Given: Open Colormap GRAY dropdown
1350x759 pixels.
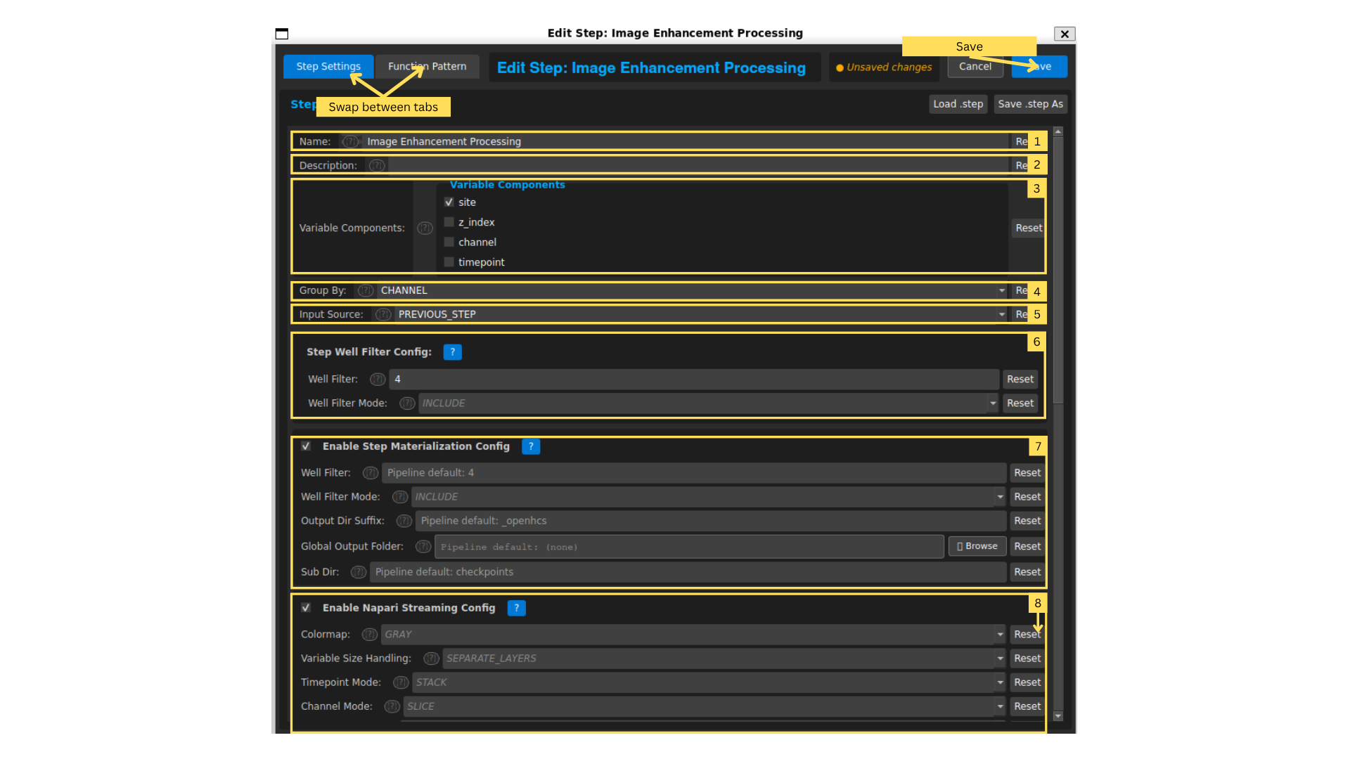Looking at the screenshot, I should coord(693,635).
